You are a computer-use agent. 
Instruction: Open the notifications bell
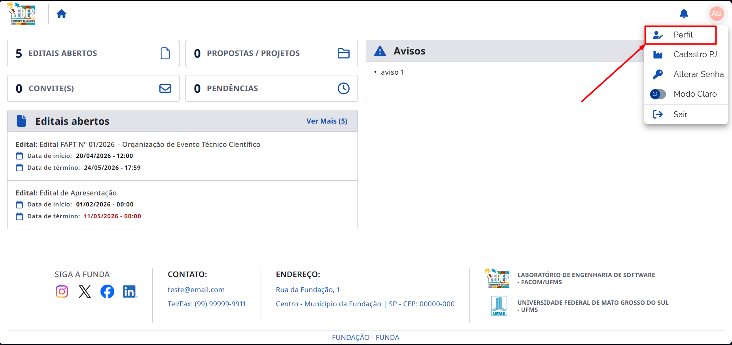(x=684, y=14)
